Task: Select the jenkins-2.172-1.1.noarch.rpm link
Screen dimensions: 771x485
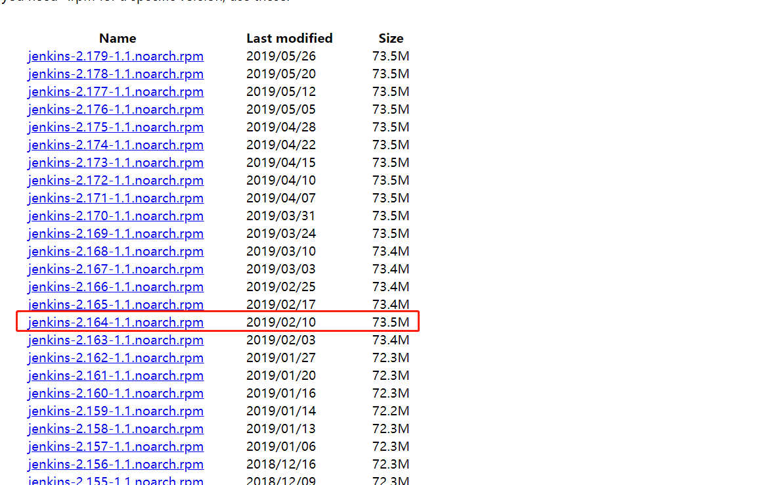Action: [x=116, y=180]
